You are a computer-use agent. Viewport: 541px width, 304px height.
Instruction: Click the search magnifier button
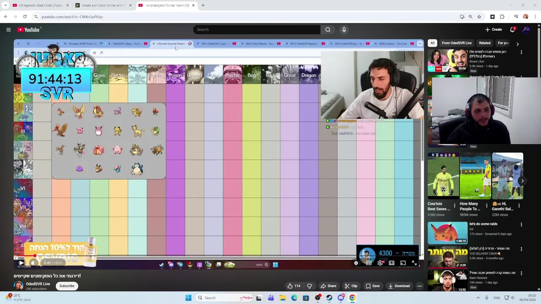pos(328,30)
